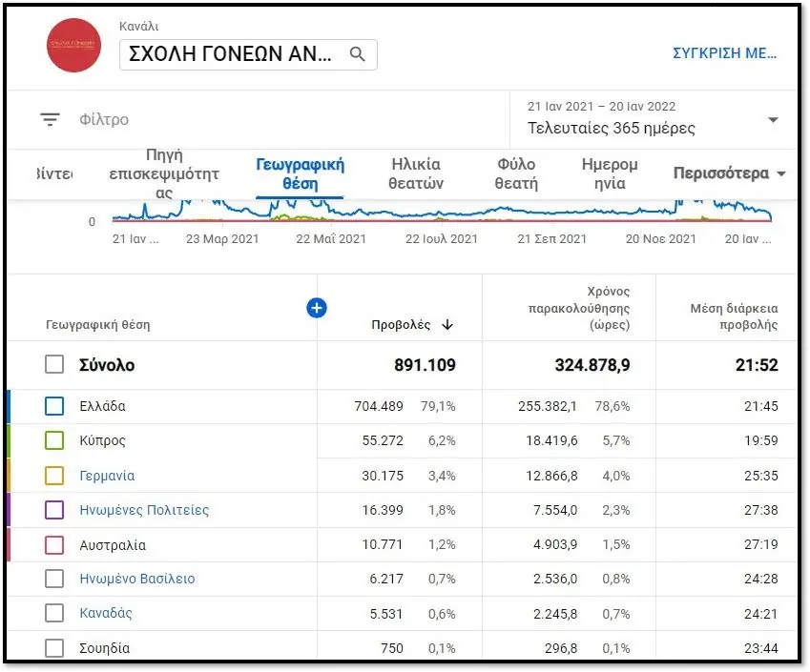Expand the date range dropdown arrow

(773, 120)
